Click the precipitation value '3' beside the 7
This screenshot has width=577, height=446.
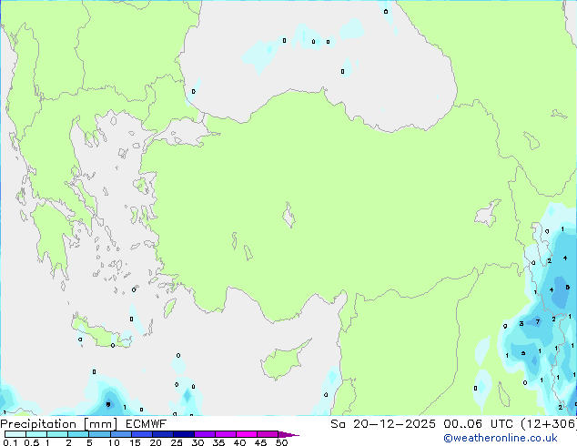point(521,324)
